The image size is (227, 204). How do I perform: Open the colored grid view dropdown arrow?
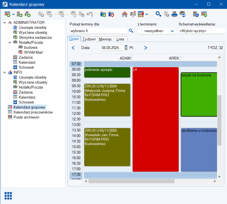pyautogui.click(x=147, y=14)
